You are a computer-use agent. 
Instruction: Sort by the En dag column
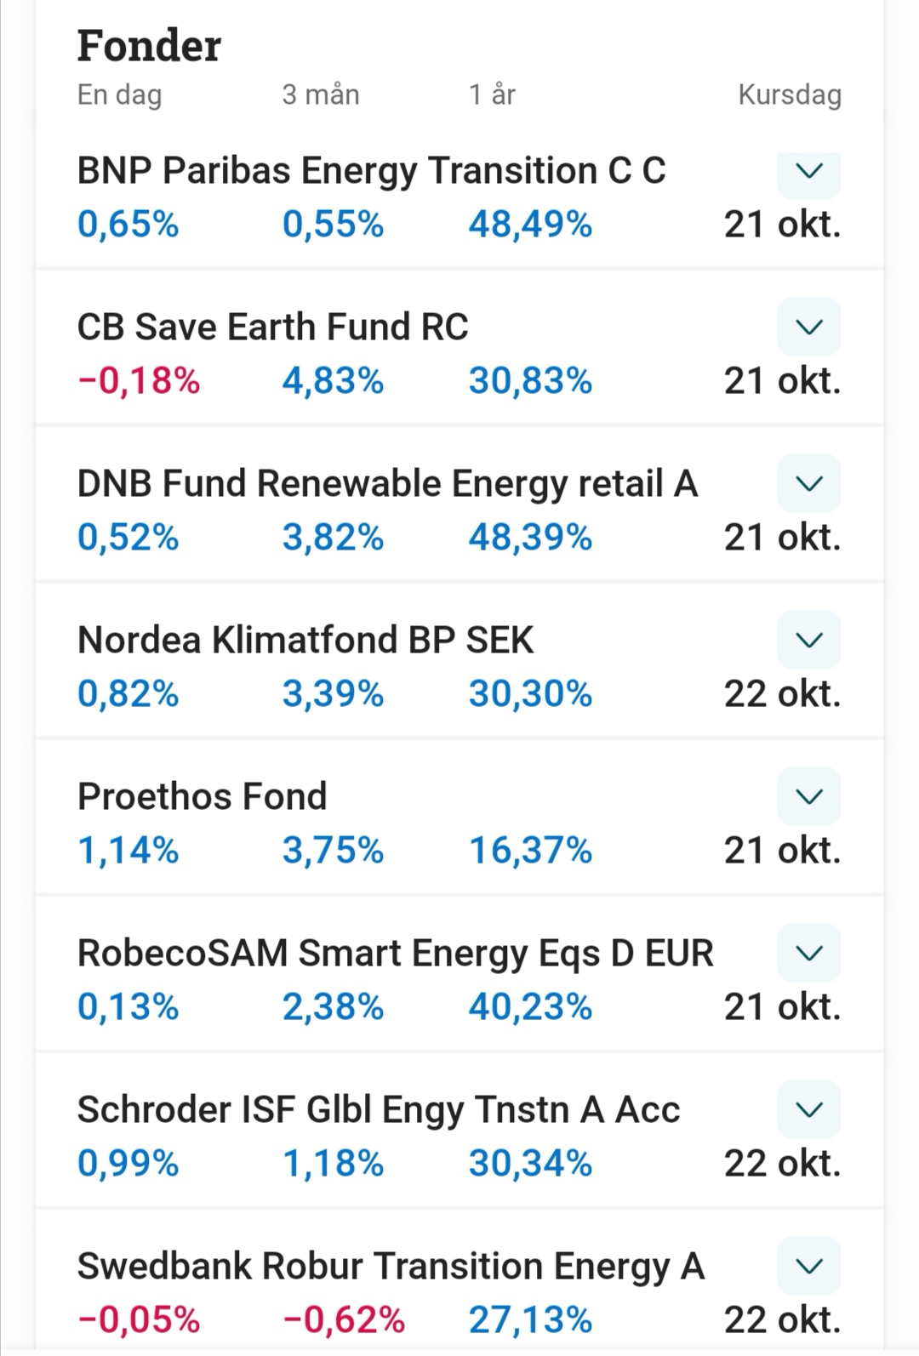119,94
